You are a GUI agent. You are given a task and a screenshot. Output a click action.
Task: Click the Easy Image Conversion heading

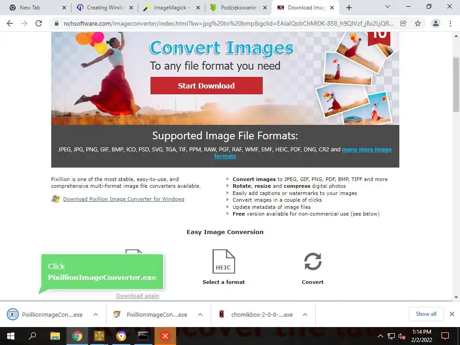pyautogui.click(x=225, y=232)
